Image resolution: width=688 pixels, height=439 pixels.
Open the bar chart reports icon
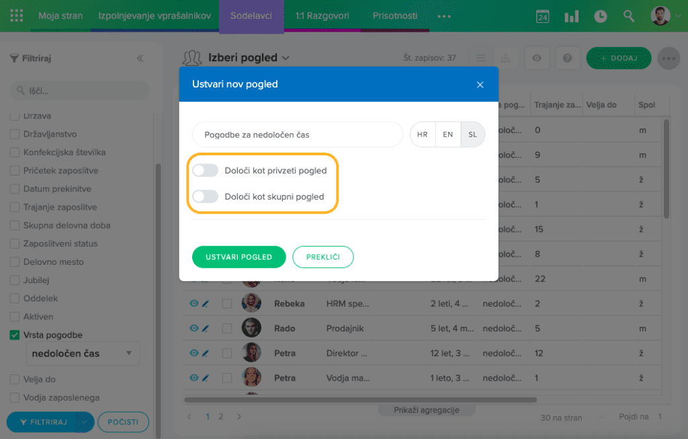click(572, 17)
